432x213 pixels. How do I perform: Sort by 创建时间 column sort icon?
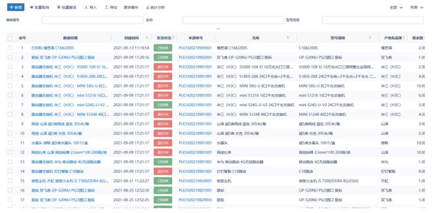click(146, 38)
